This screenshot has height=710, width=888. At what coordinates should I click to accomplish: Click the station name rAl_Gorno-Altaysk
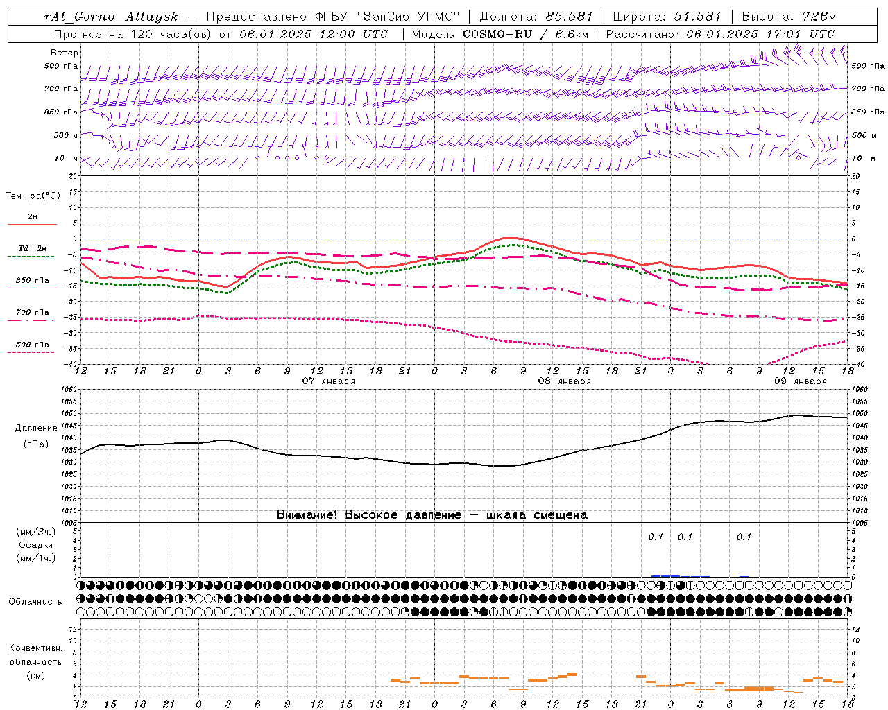click(112, 17)
